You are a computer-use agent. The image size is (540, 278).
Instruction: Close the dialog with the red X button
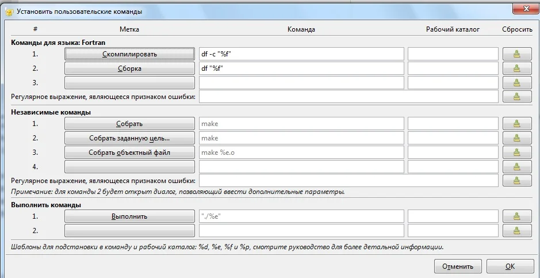point(525,9)
